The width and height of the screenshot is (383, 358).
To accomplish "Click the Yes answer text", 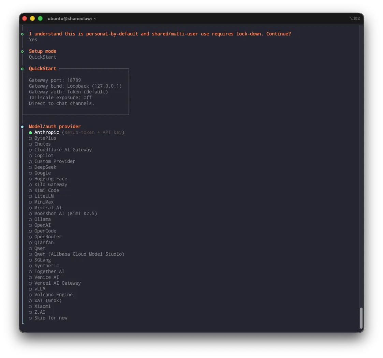I will coord(33,40).
